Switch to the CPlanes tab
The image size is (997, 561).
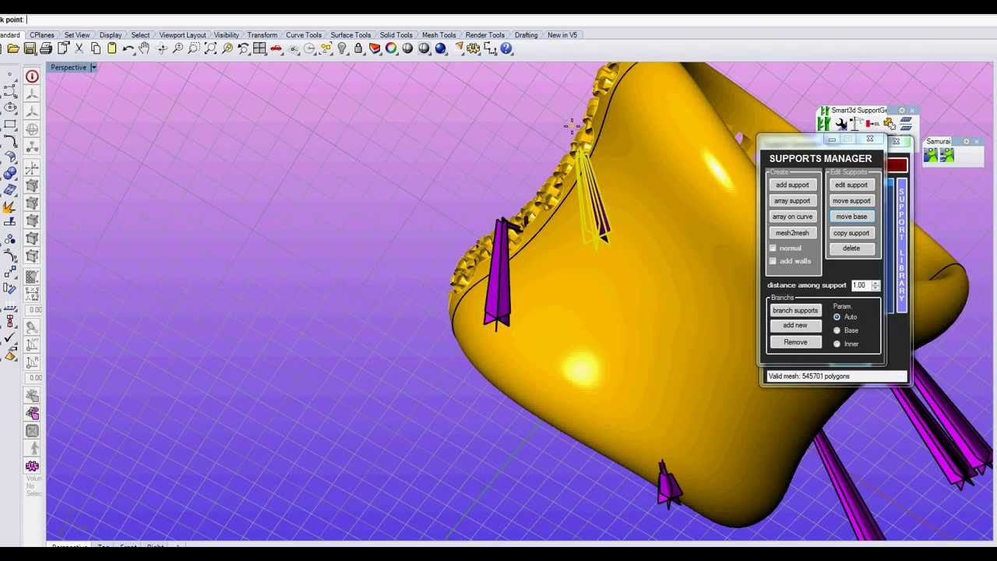pyautogui.click(x=42, y=35)
